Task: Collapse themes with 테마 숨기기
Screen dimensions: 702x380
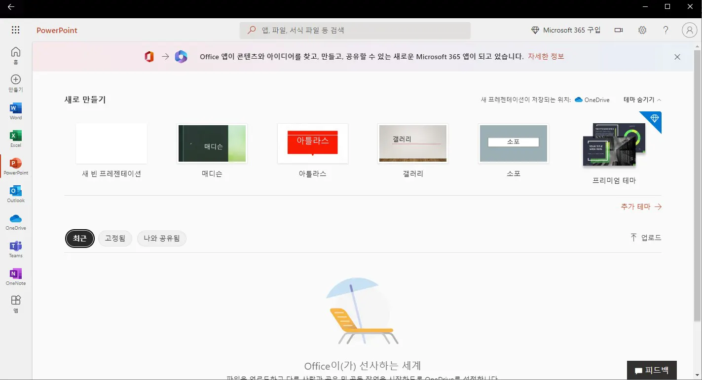Action: tap(642, 100)
